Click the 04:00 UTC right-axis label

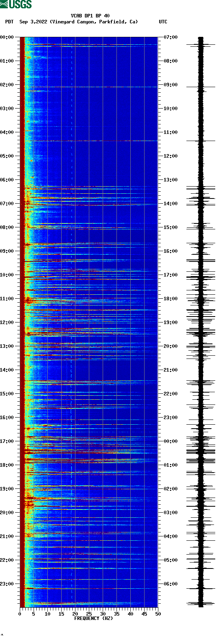[x=171, y=536]
